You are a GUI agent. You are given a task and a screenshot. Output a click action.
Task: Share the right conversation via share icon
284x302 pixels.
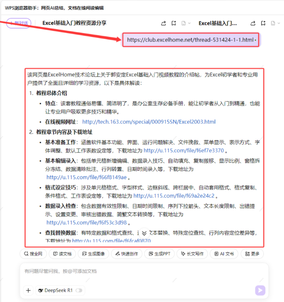(x=253, y=23)
